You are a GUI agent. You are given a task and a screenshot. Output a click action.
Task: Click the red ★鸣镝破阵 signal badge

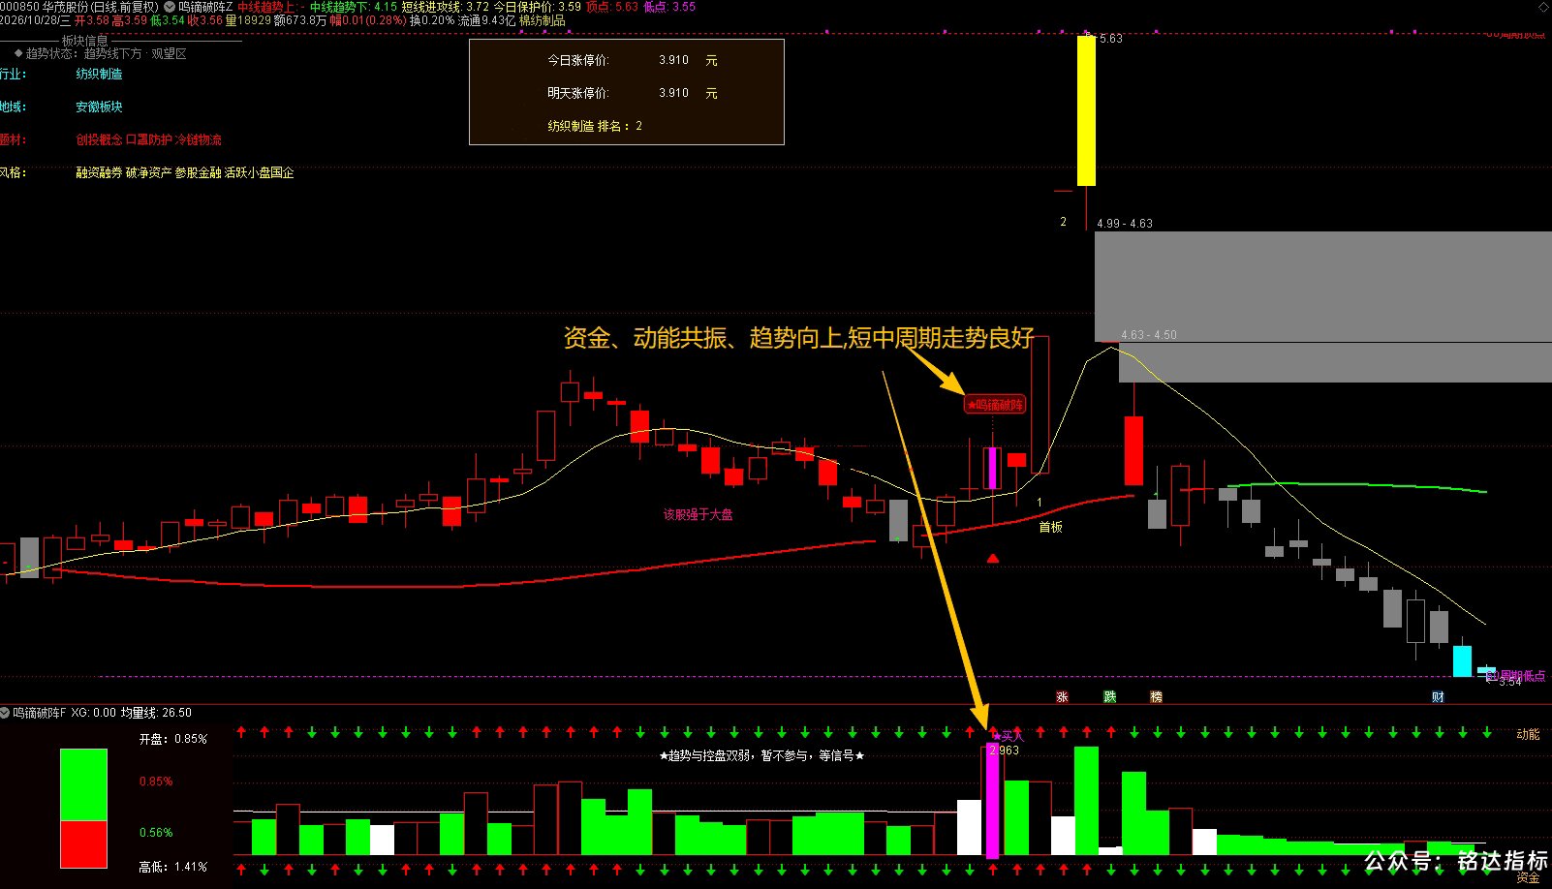pos(995,405)
